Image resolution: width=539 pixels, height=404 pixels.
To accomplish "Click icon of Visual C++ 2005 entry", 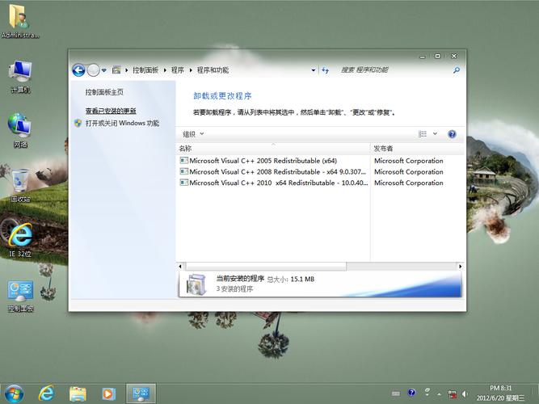I will click(184, 160).
